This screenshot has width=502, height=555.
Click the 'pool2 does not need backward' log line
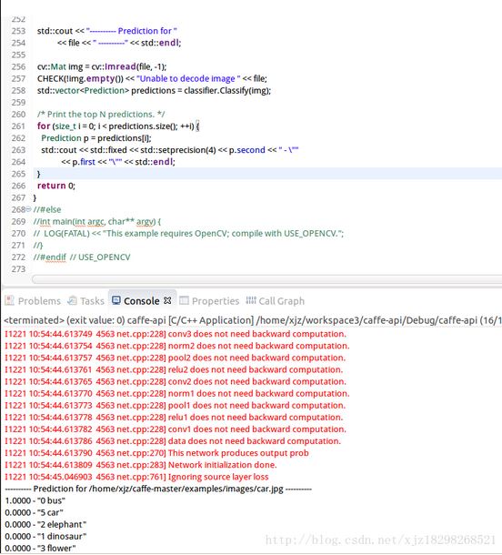[176, 358]
